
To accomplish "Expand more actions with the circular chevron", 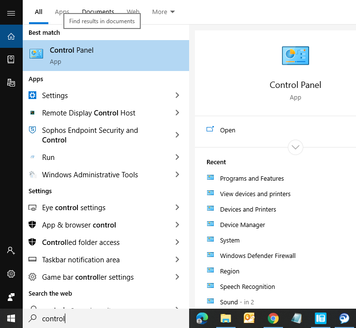I will coord(296,147).
